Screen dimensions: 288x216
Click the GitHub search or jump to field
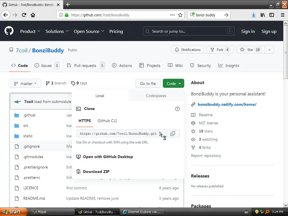189,31
